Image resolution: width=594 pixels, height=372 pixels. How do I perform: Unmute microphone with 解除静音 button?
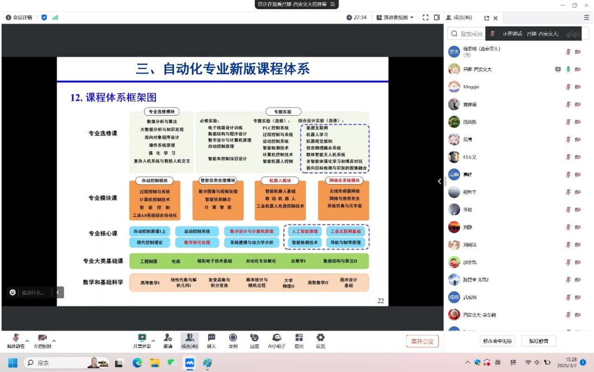pyautogui.click(x=16, y=340)
